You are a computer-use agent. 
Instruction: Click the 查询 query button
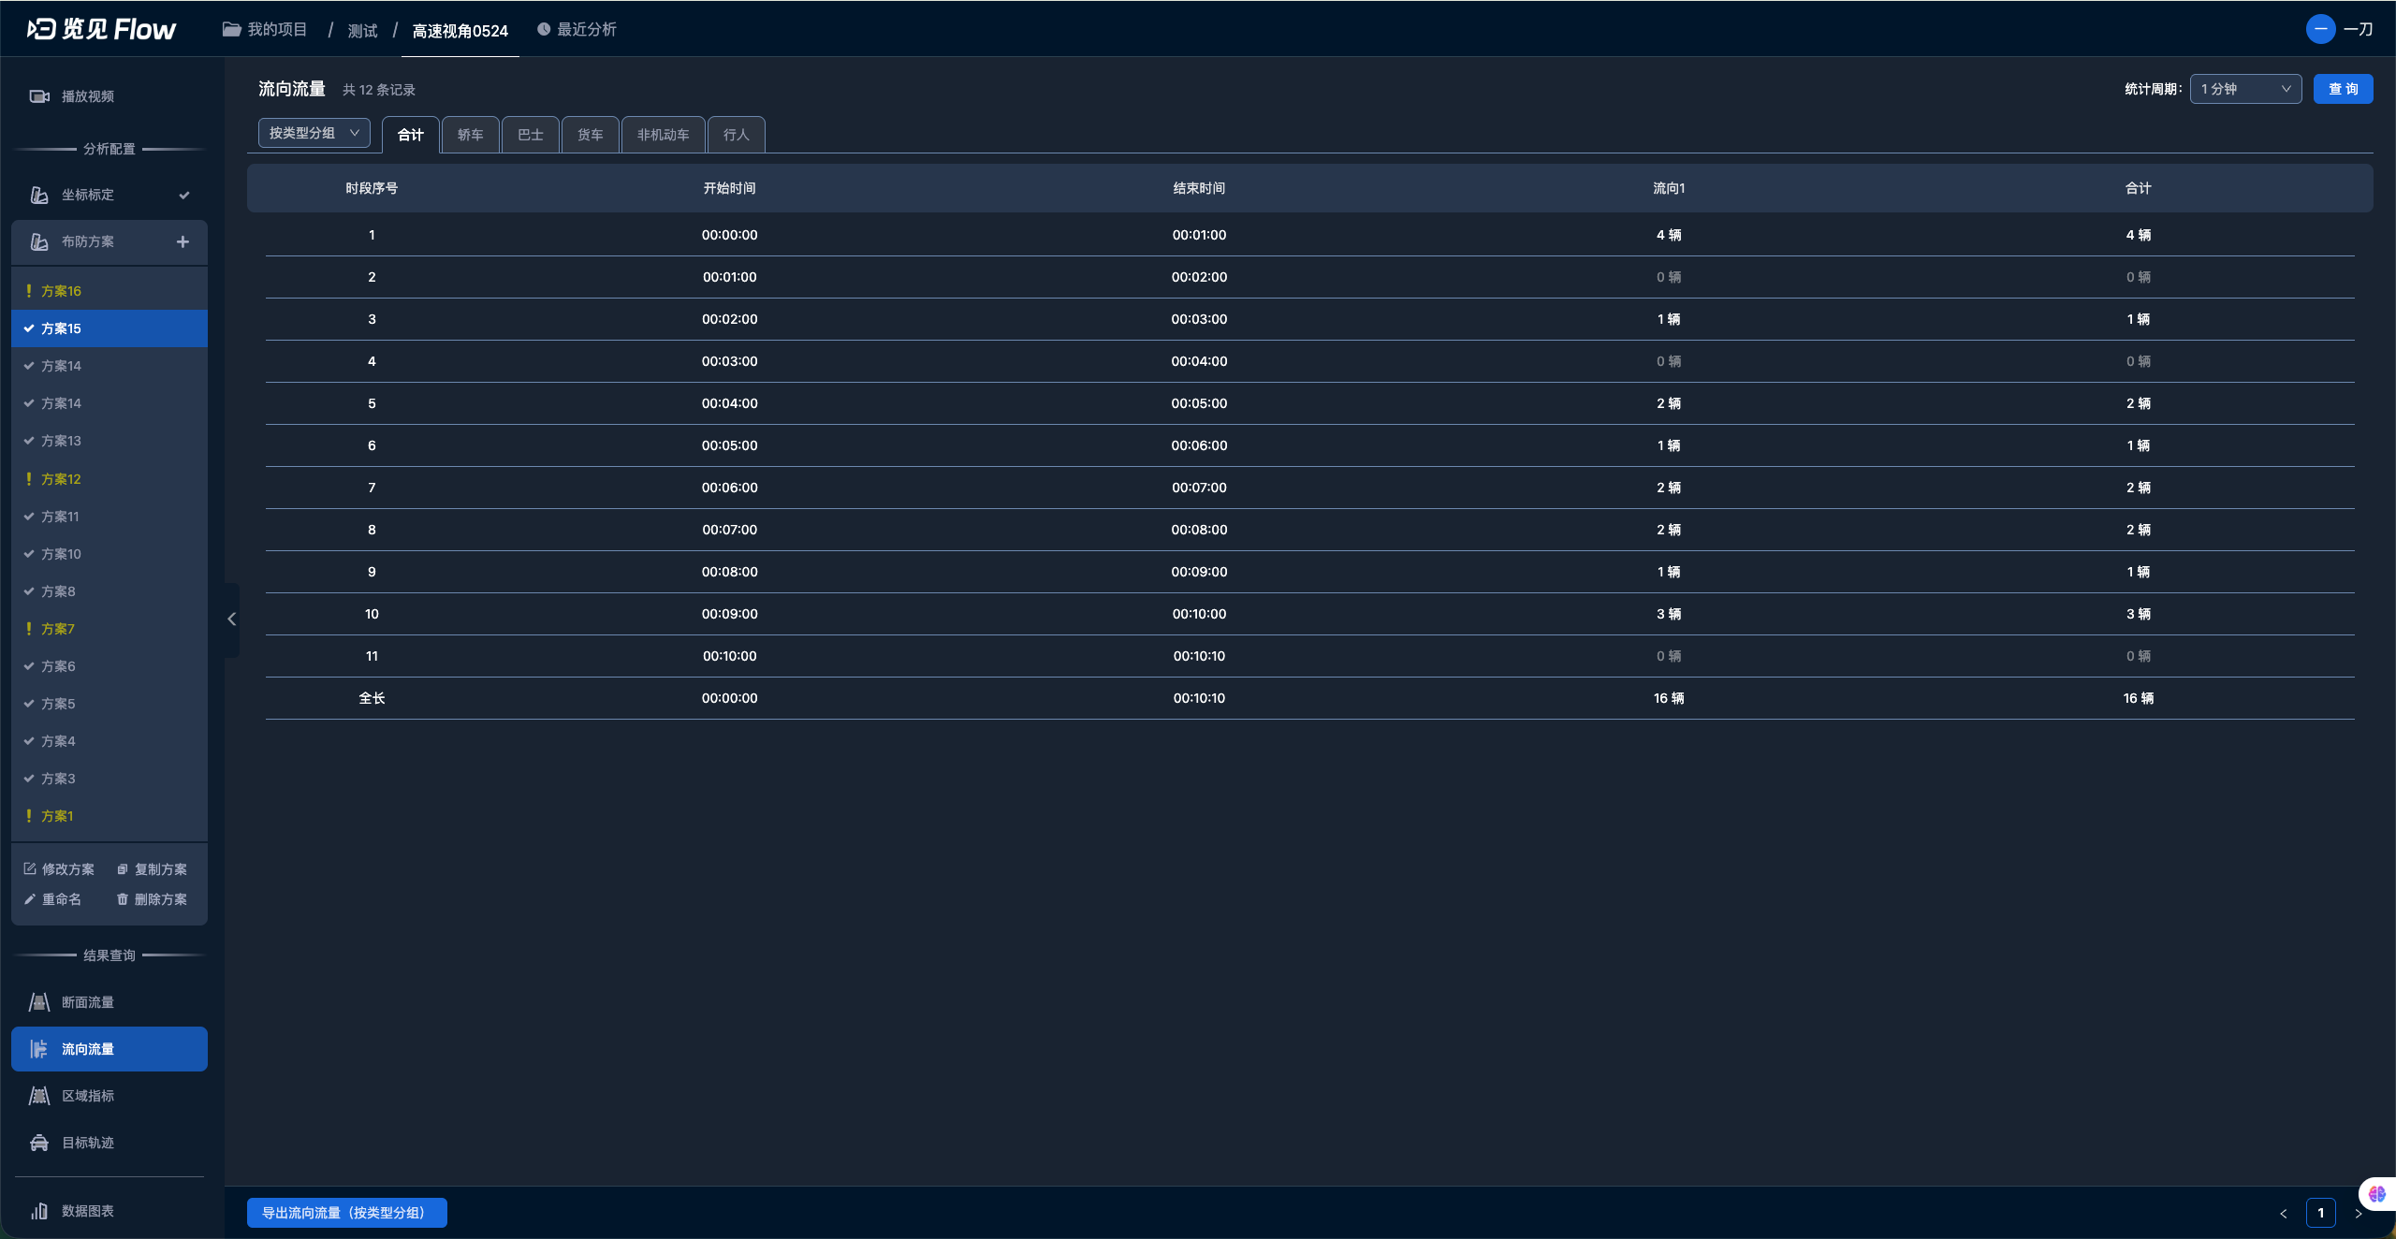[2343, 89]
